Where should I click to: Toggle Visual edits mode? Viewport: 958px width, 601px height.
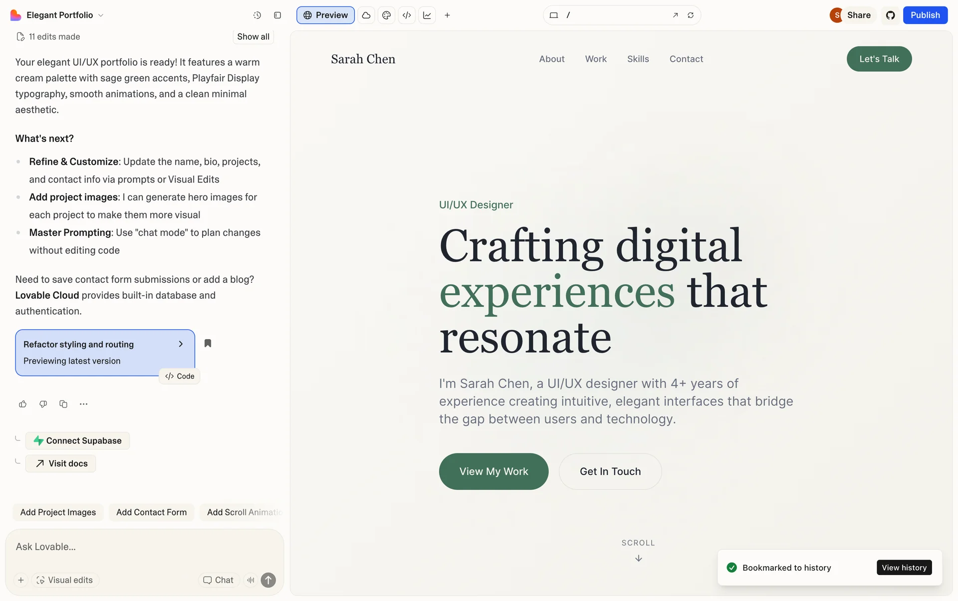[x=65, y=580]
